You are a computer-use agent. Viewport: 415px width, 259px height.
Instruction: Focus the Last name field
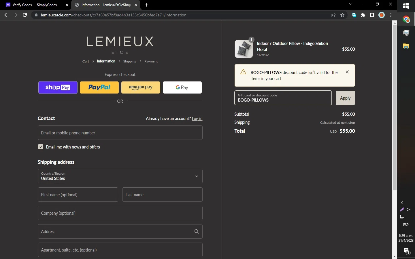coord(162,195)
